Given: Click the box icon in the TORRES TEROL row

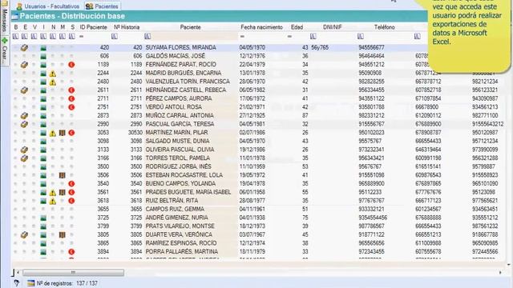Looking at the screenshot, I should 24,158.
